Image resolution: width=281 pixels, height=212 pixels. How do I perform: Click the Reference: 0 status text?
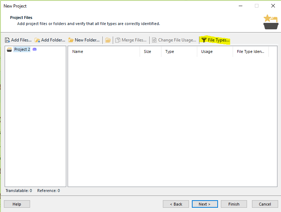pyautogui.click(x=49, y=191)
